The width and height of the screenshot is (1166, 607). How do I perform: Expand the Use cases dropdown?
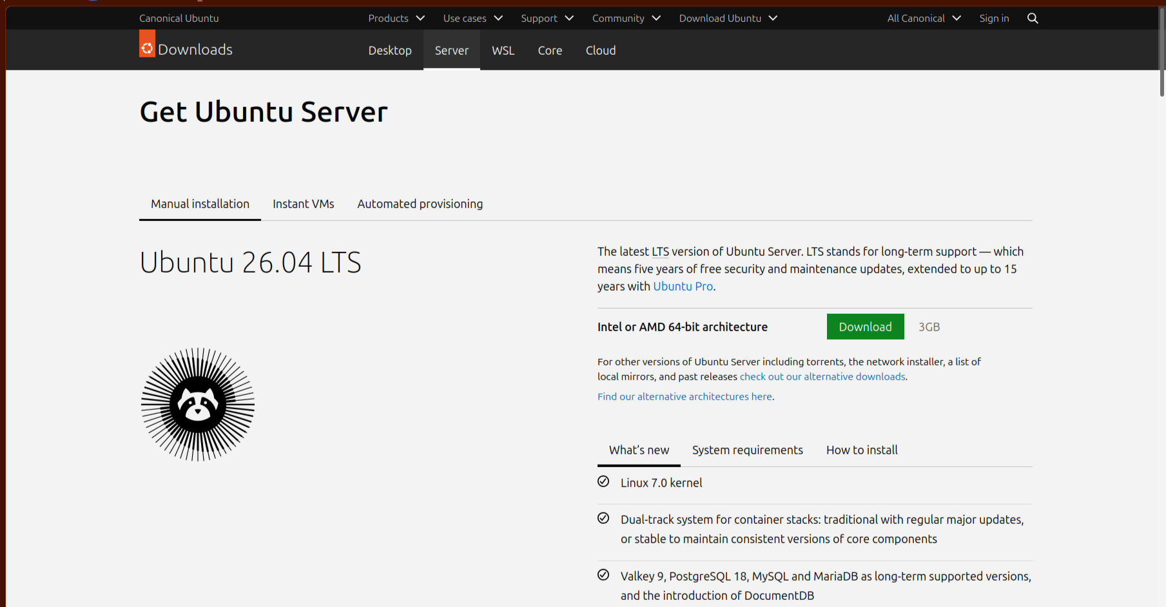tap(472, 18)
